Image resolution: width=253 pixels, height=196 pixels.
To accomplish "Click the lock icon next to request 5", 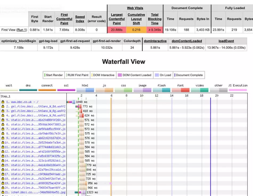I will tap(3, 120).
